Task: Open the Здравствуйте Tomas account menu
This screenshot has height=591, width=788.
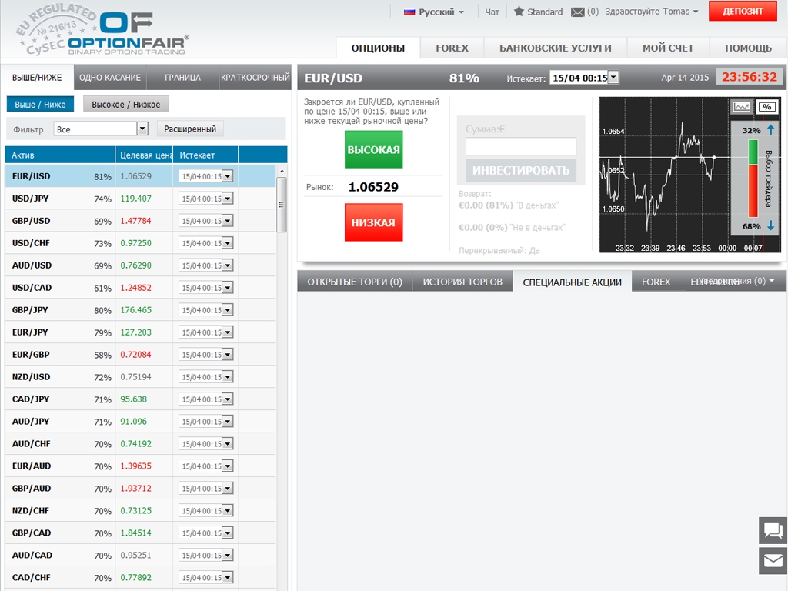Action: 652,12
